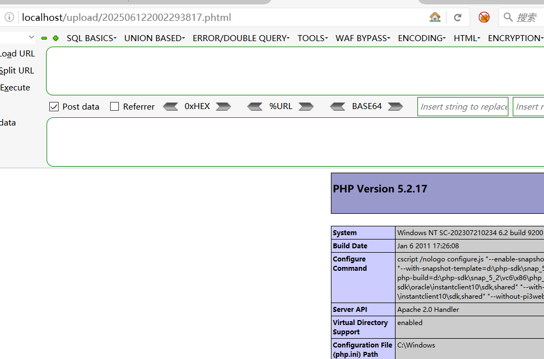544x359 pixels.
Task: Click the left arrow before BASE64
Action: pos(337,106)
